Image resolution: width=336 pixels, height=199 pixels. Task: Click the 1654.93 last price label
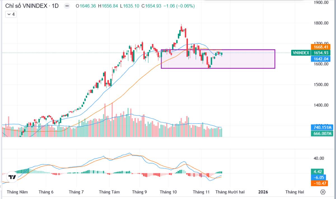click(x=320, y=53)
